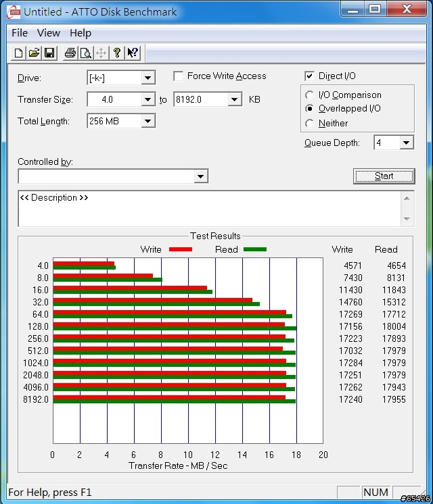Save results with the floppy disk icon
The width and height of the screenshot is (433, 504).
(49, 53)
